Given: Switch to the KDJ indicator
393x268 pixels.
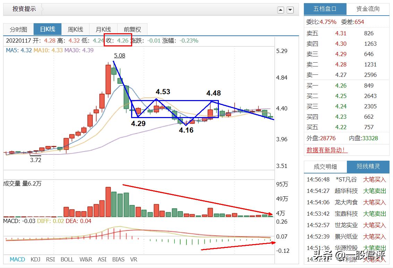Looking at the screenshot, I should 35,259.
